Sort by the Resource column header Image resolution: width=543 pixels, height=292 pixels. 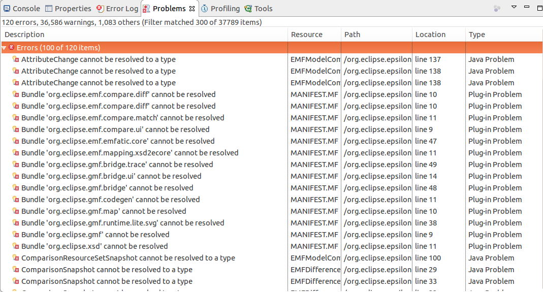314,35
